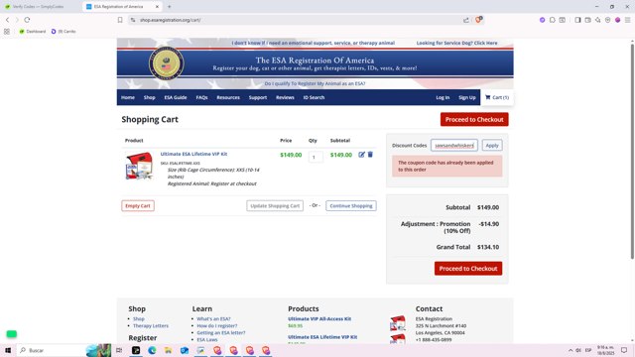Screen dimensions: 635x357
Task: Open Support in the navigation bar
Action: point(258,97)
